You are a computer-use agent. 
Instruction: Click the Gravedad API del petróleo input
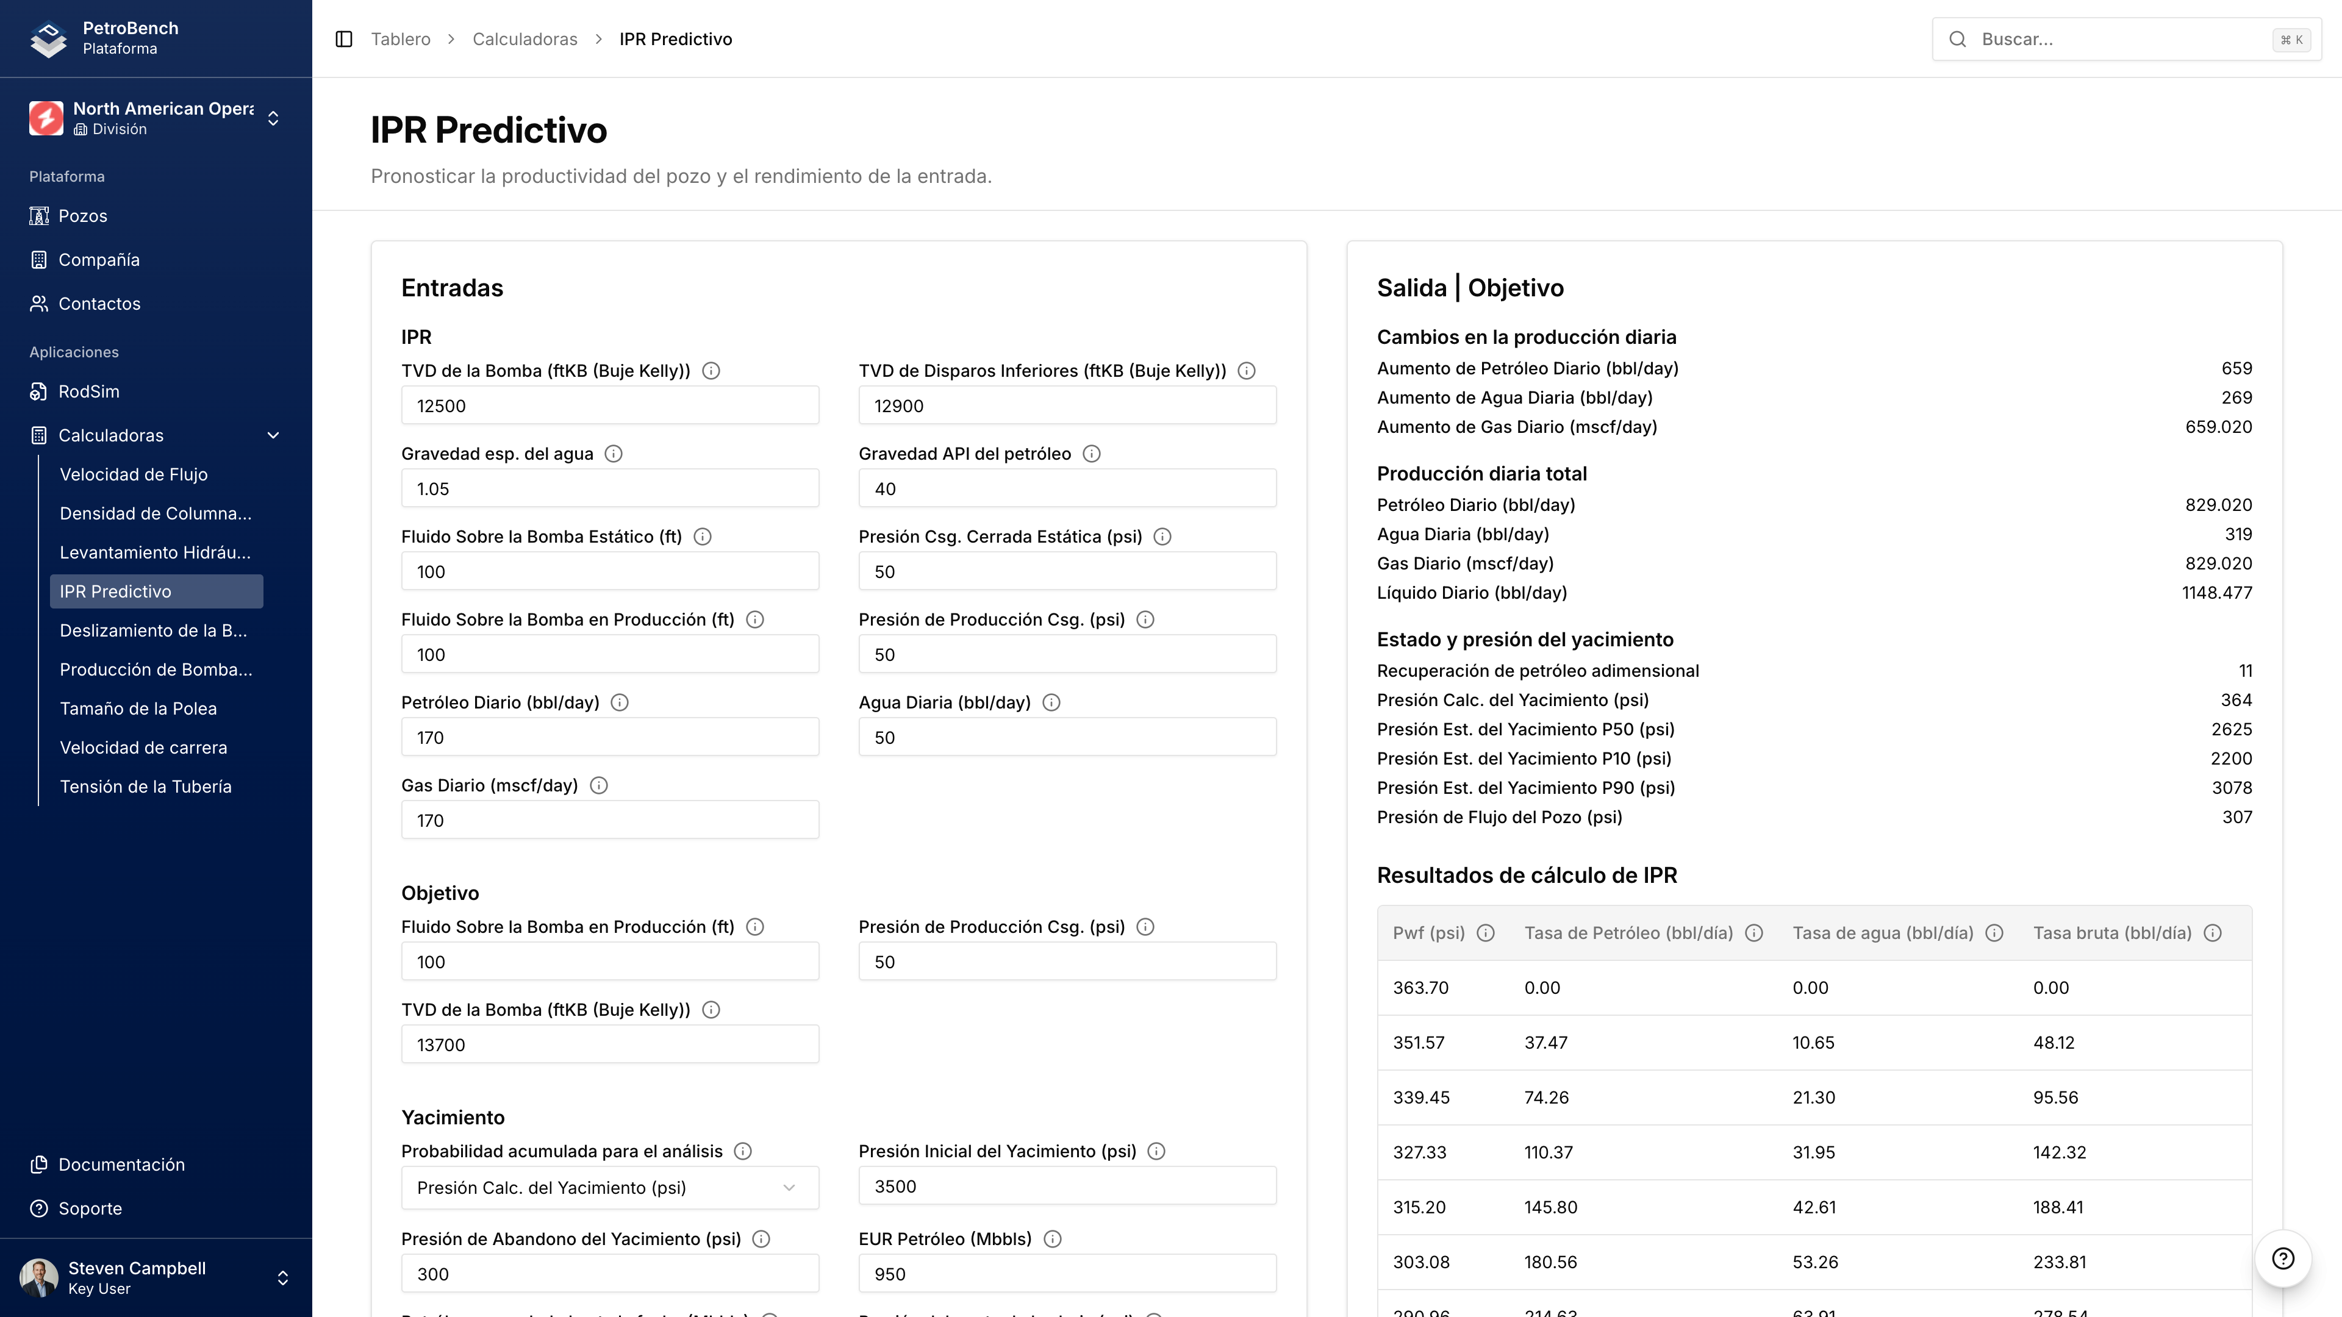(x=1067, y=489)
